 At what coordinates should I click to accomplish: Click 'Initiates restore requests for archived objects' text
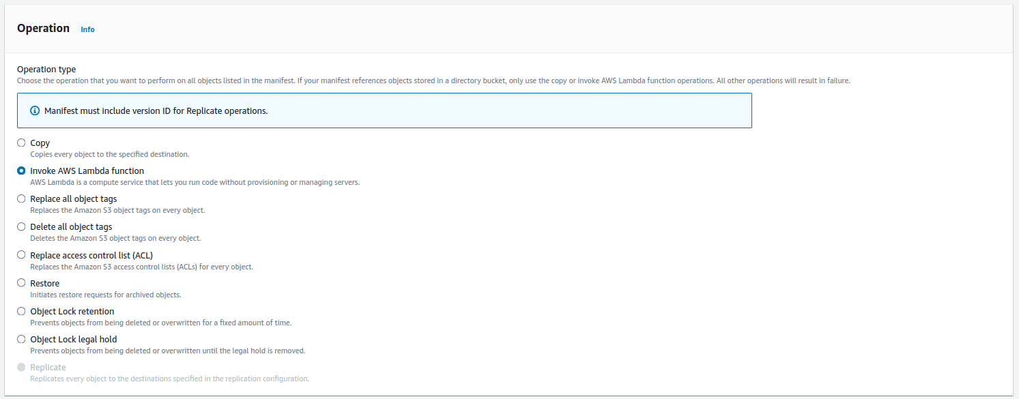click(106, 295)
